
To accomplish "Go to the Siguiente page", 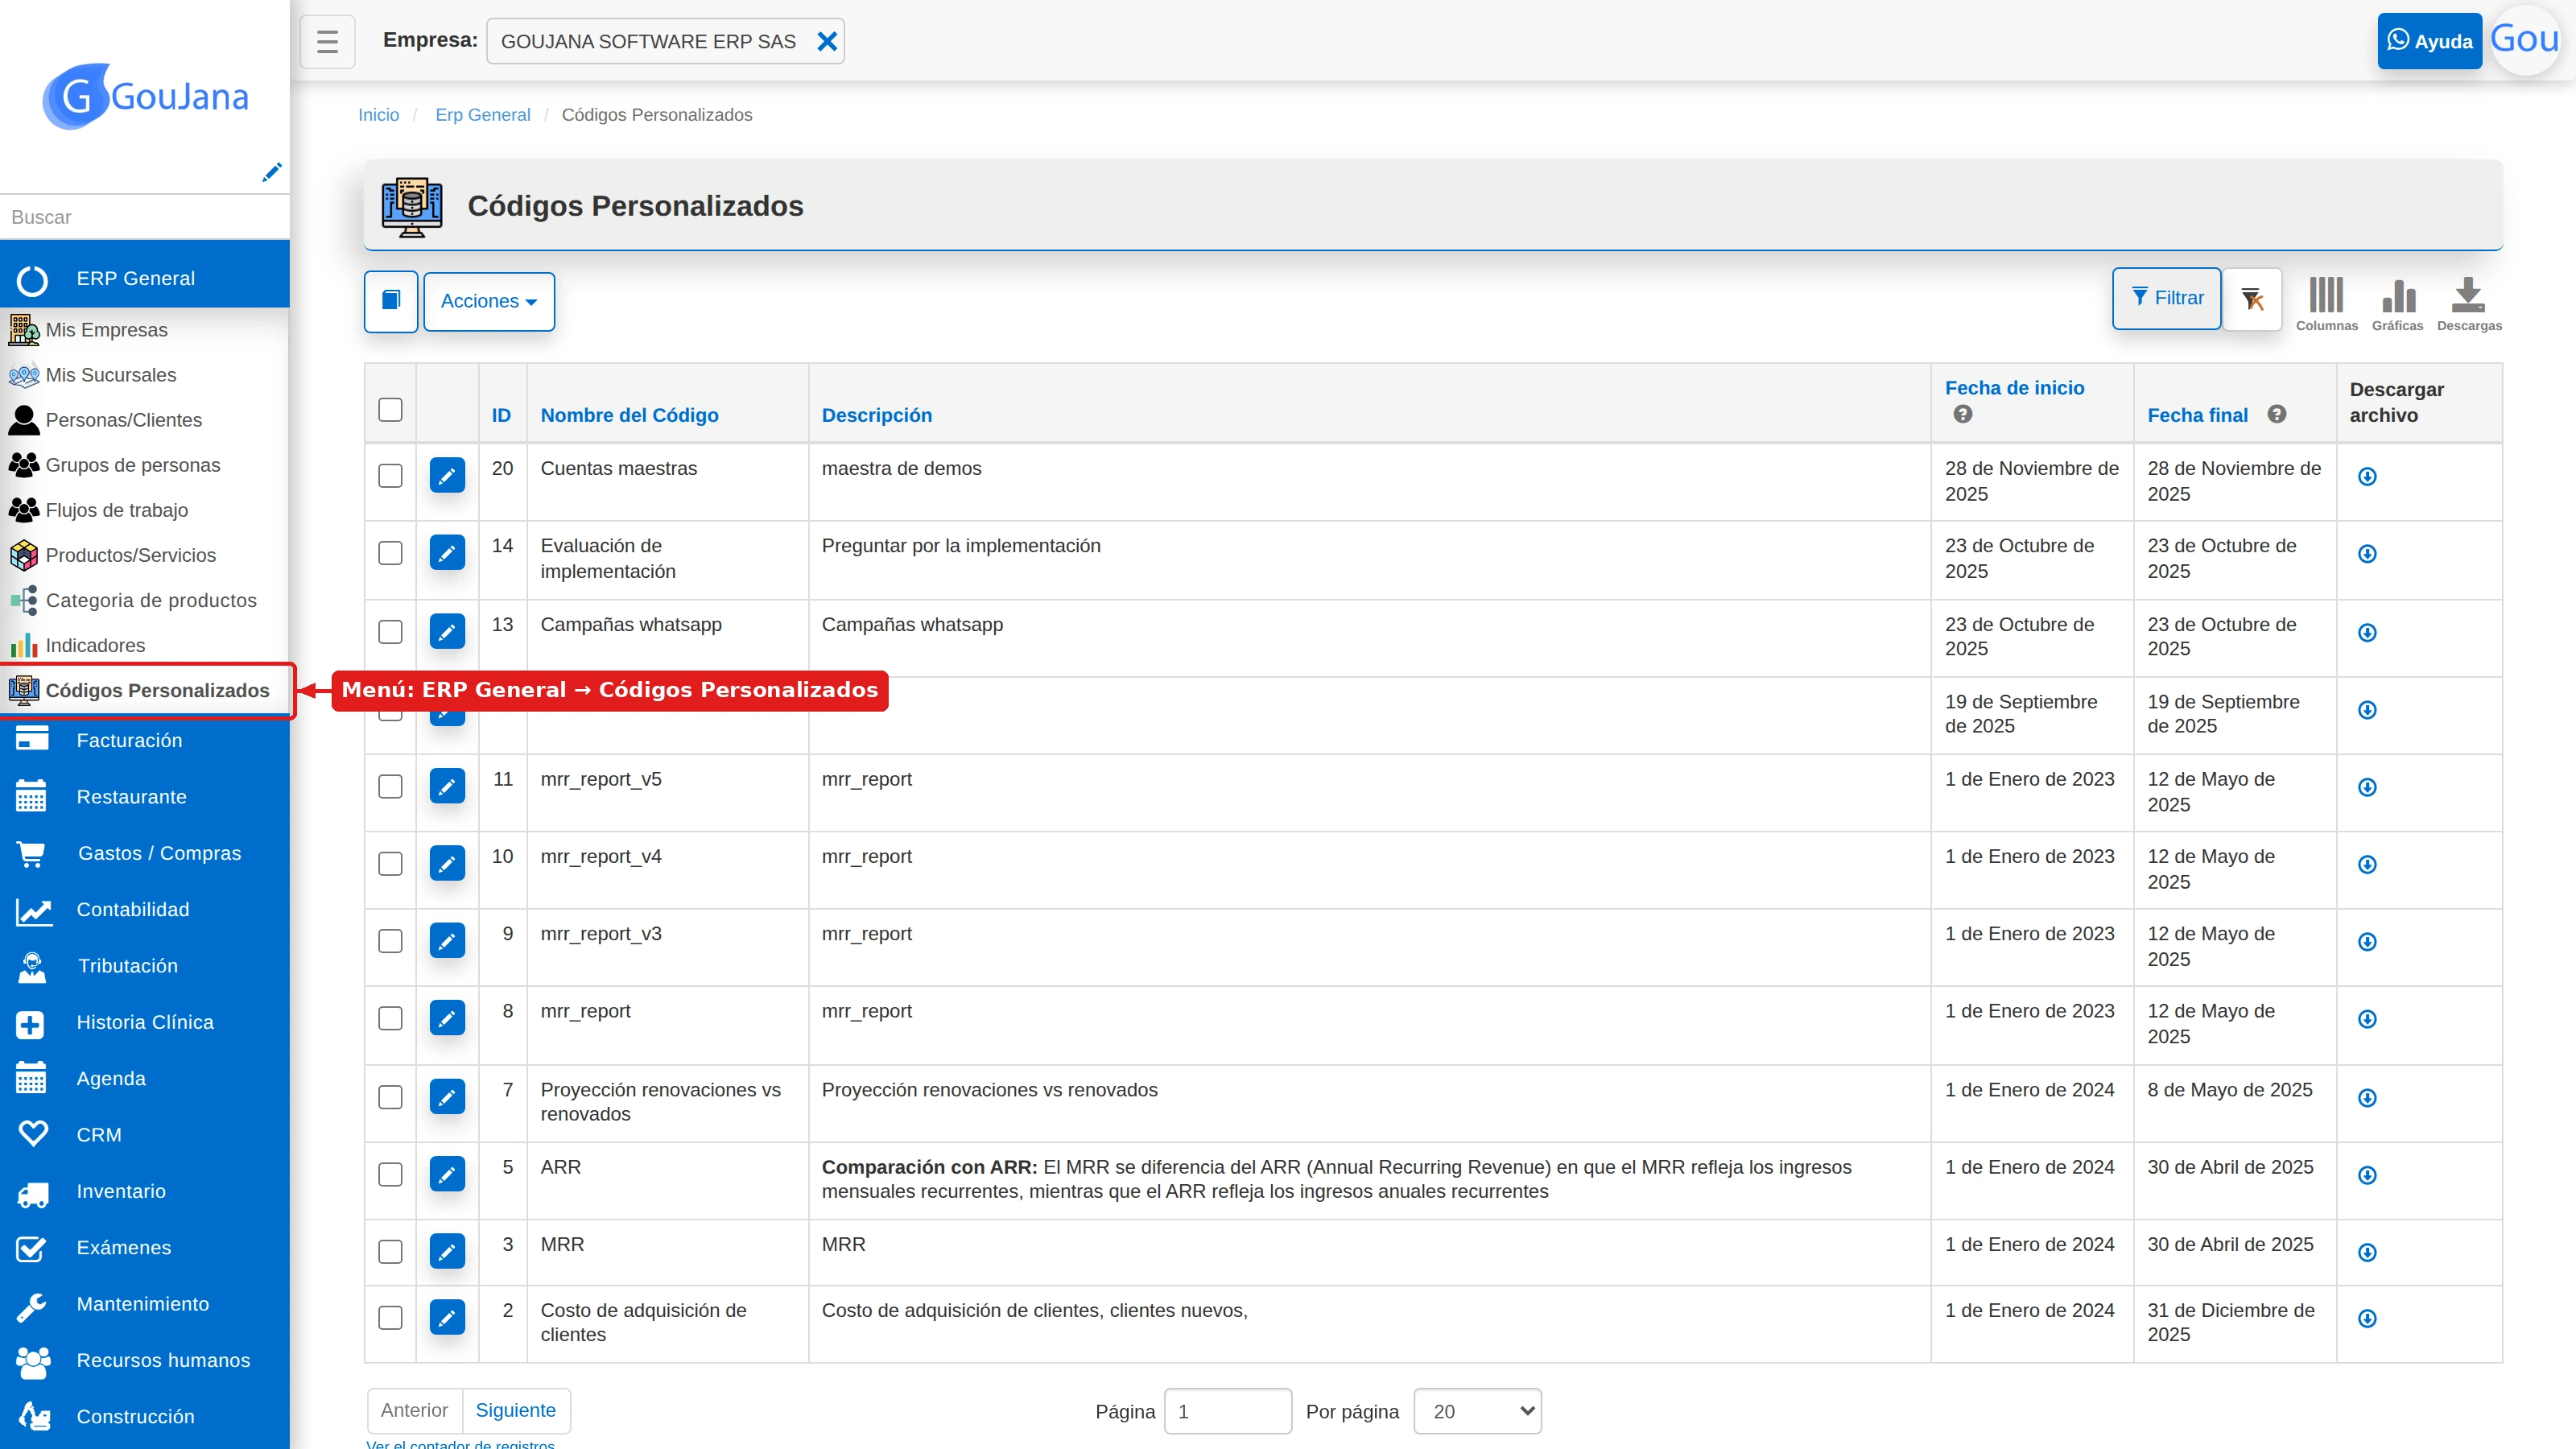I will (515, 1410).
